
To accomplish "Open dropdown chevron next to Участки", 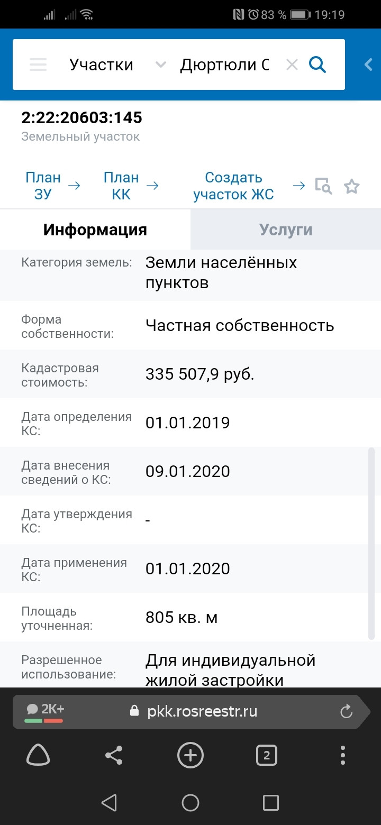I will [160, 65].
